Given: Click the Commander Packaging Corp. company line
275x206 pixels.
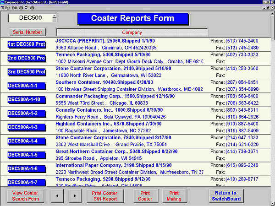Looking at the screenshot, I should pyautogui.click(x=115, y=96).
